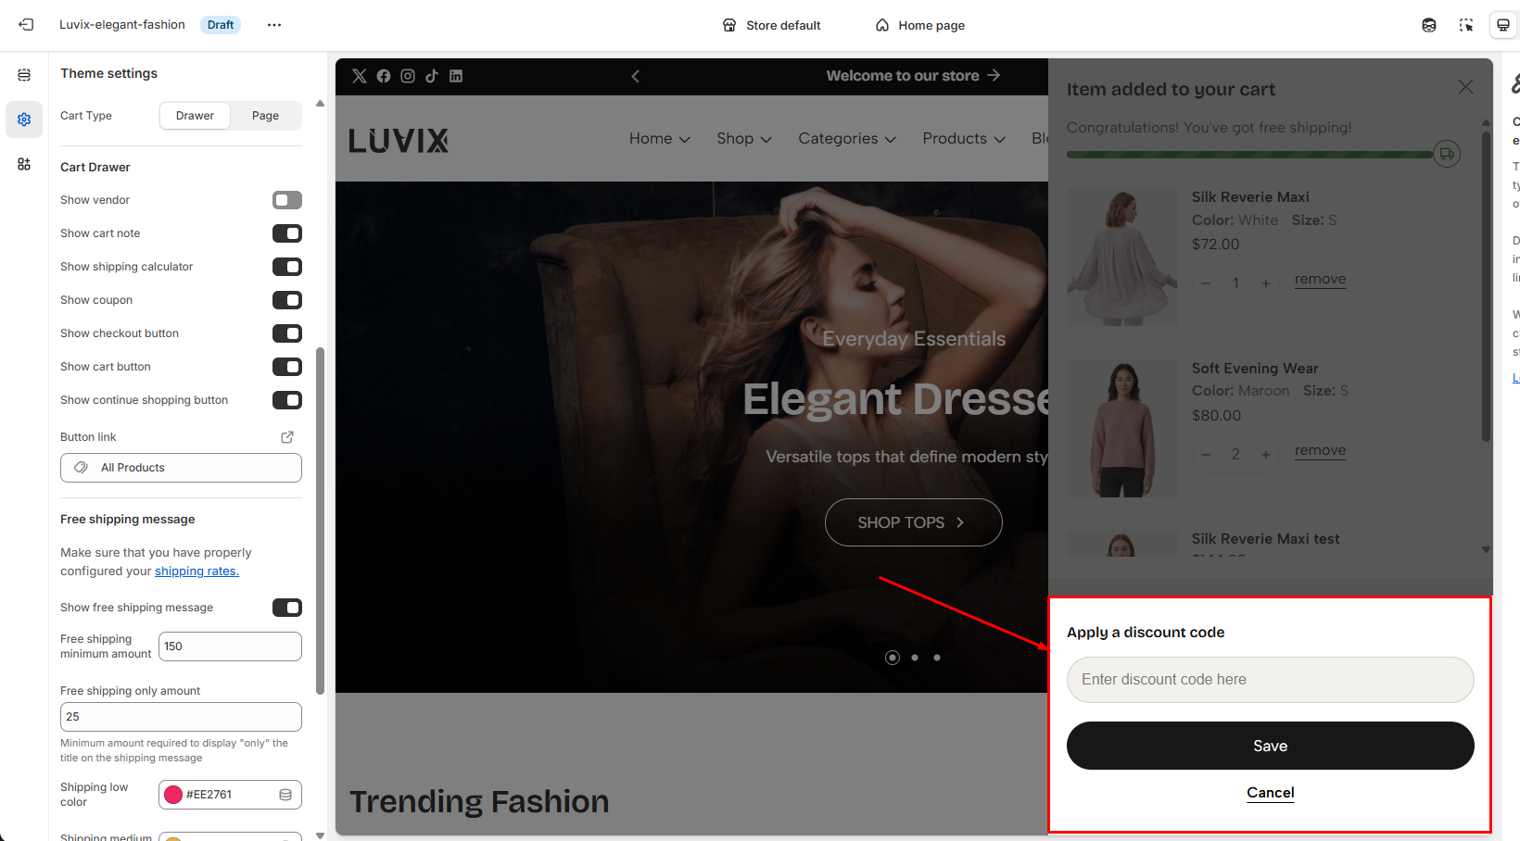Switch Cart Type to Page
This screenshot has height=841, width=1520.
(265, 116)
